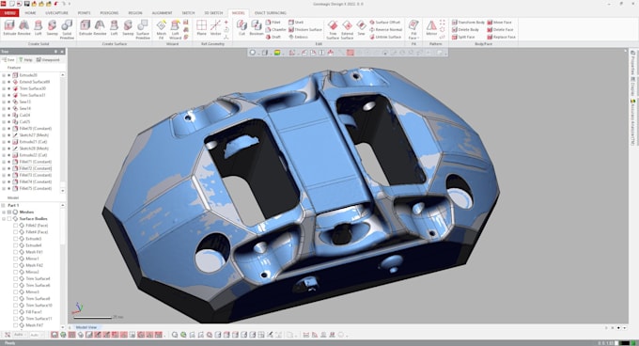Select the Untrim Surface tool

[x=385, y=37]
